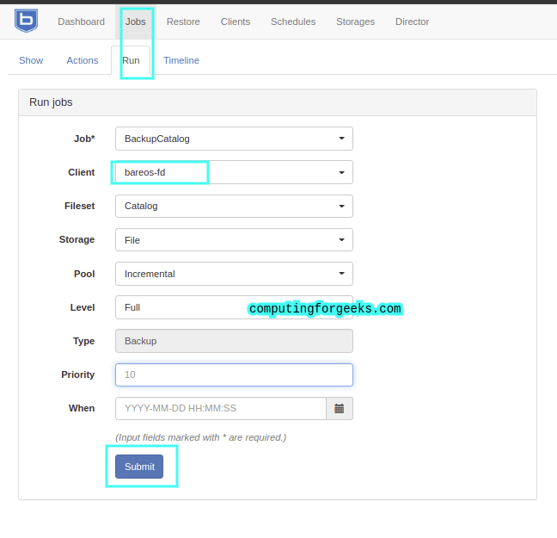Open the Timeline tab
The height and width of the screenshot is (538, 557).
coord(181,60)
